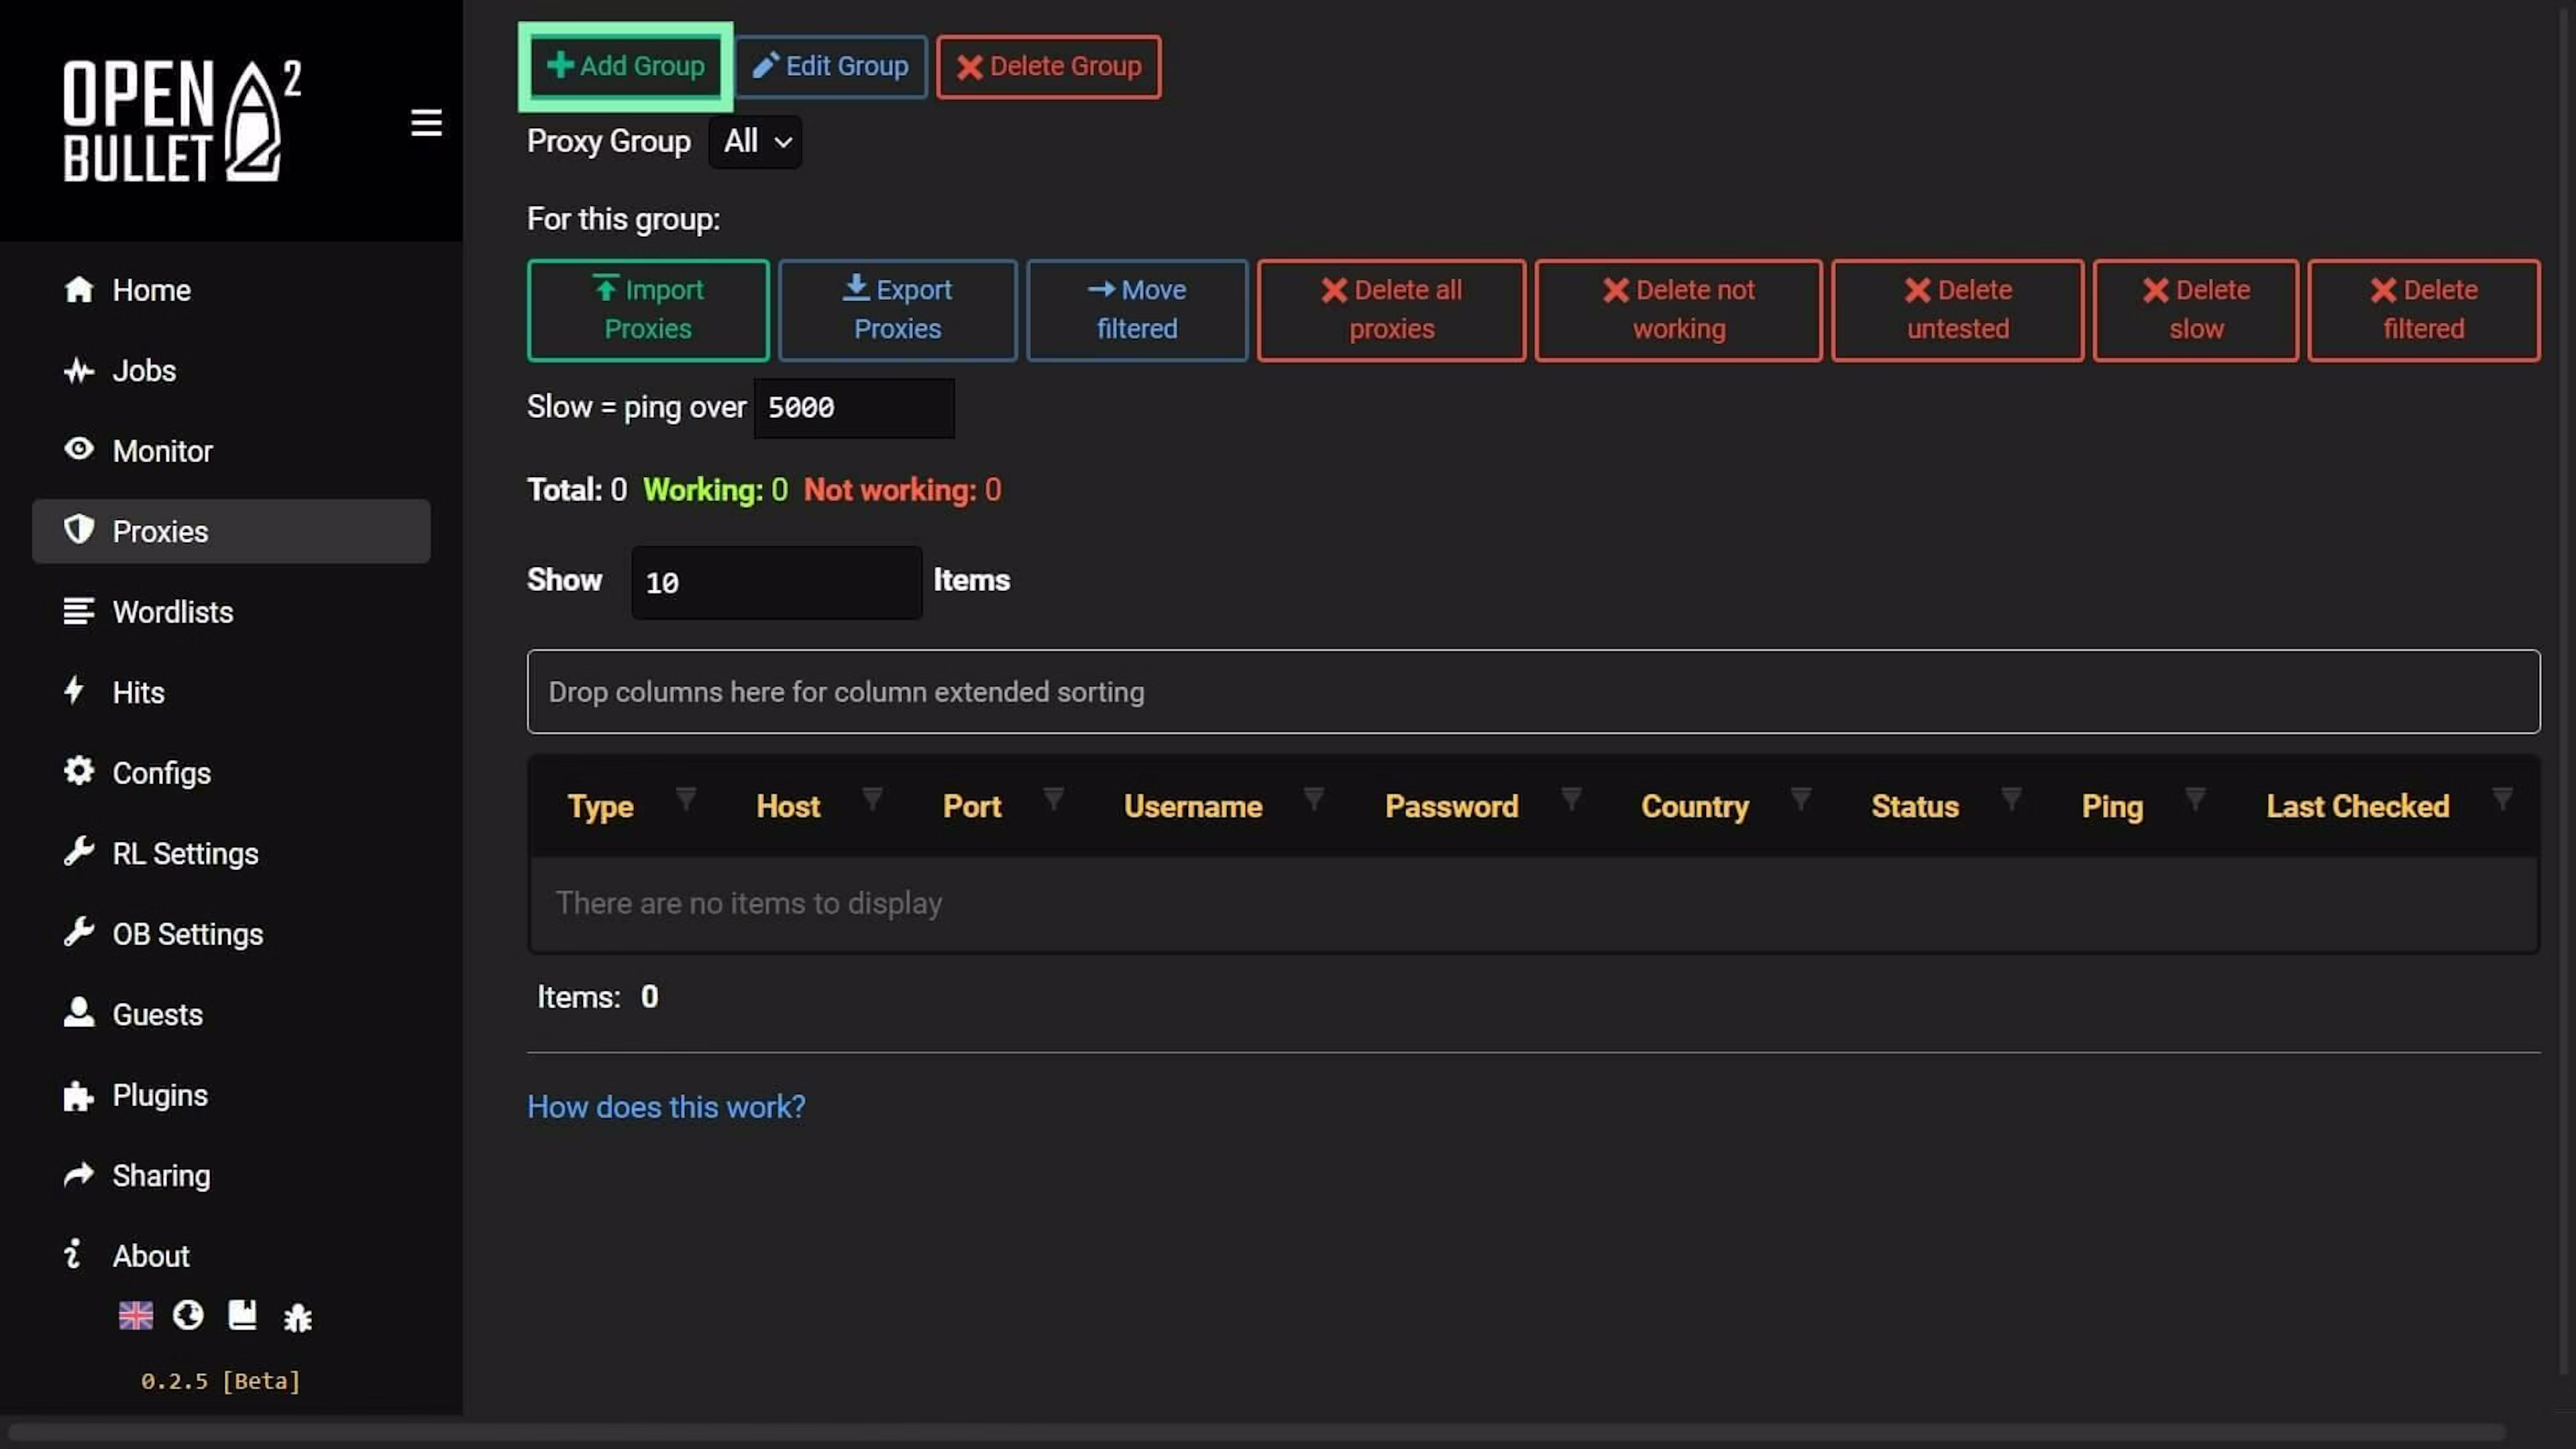Click Delete not working

1679,310
